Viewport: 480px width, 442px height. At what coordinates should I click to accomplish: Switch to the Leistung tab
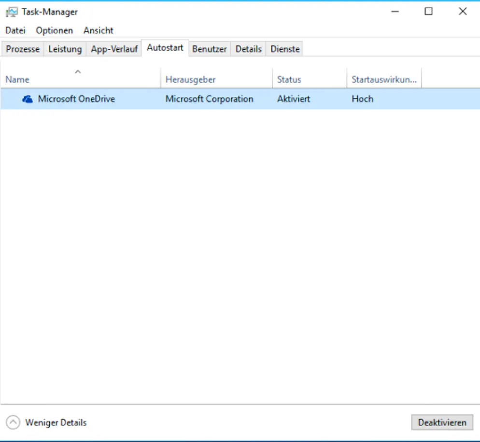click(65, 49)
